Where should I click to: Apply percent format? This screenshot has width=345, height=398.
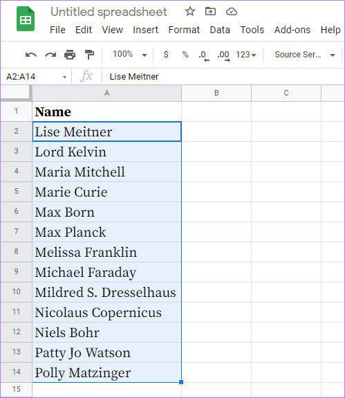185,54
